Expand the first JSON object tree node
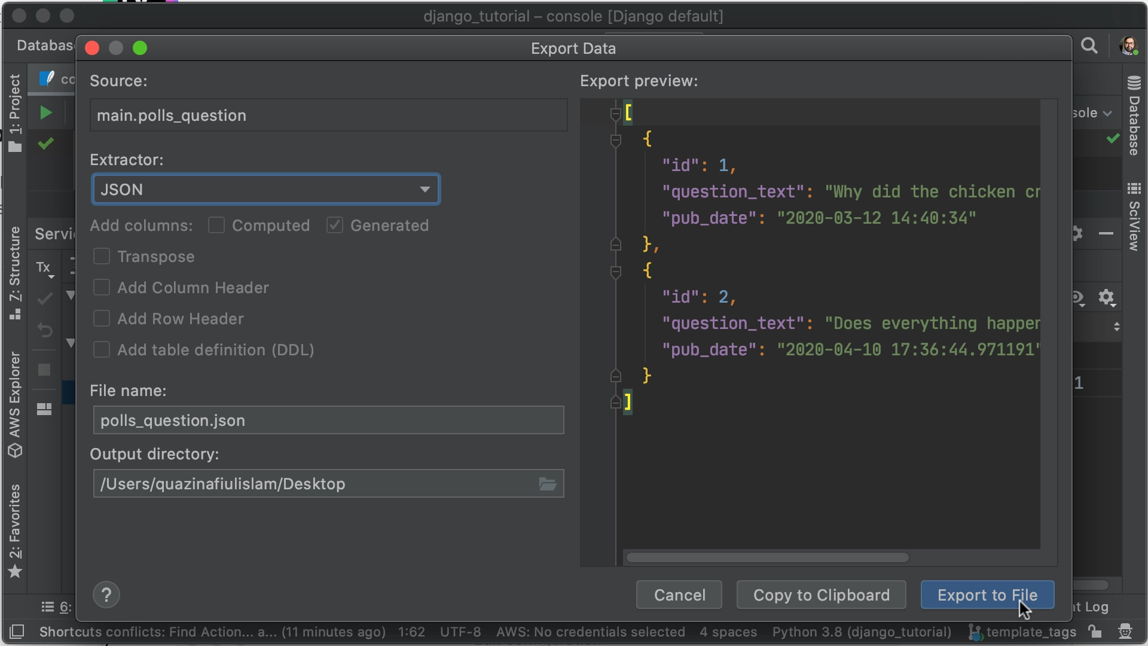This screenshot has width=1148, height=646. [616, 139]
